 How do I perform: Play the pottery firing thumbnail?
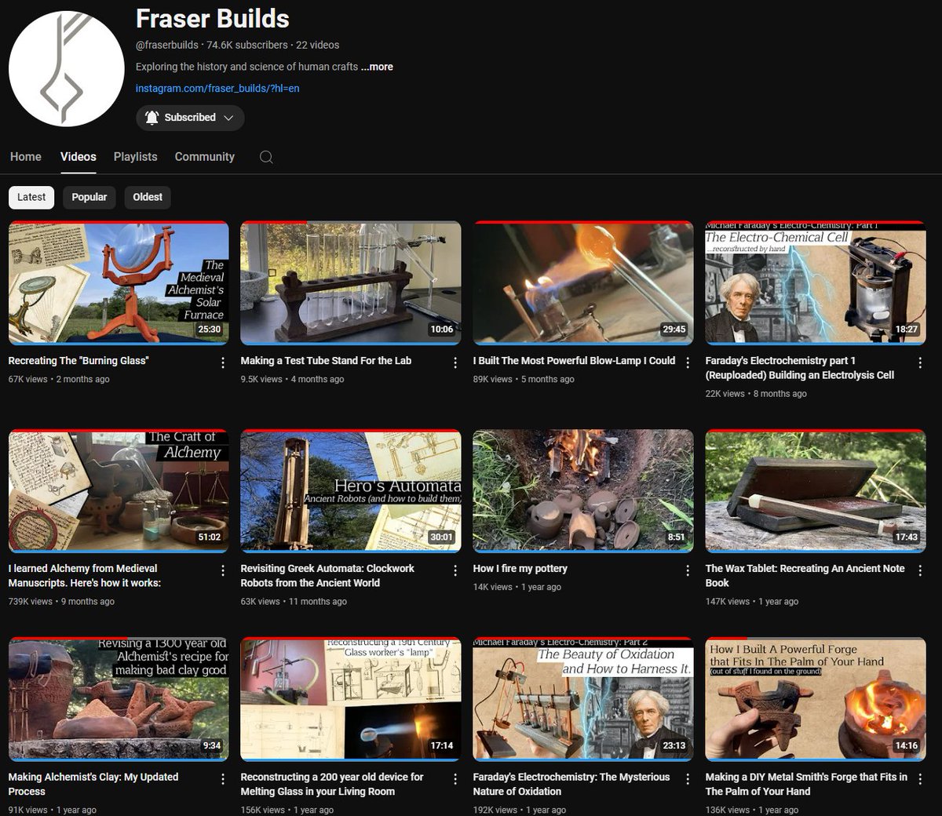[x=583, y=490]
